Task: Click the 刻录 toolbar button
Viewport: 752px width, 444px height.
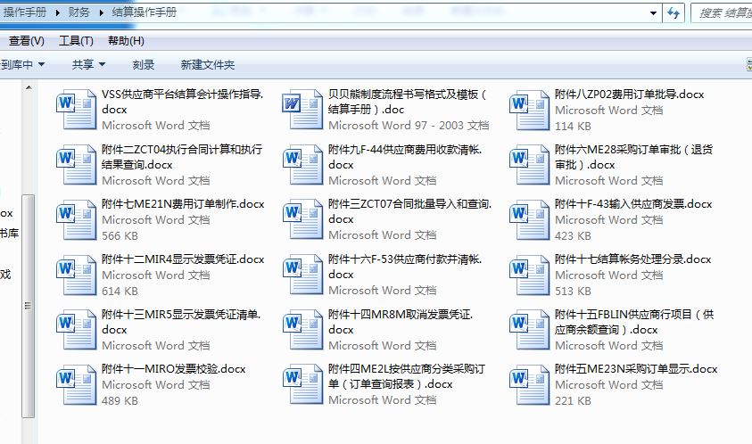Action: [x=144, y=64]
